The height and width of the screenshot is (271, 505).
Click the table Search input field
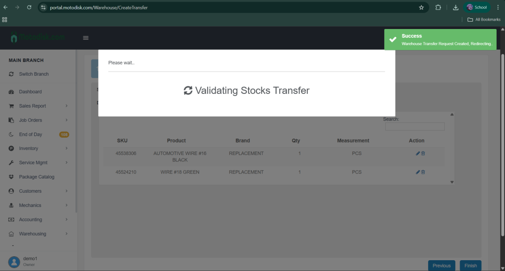pyautogui.click(x=415, y=127)
